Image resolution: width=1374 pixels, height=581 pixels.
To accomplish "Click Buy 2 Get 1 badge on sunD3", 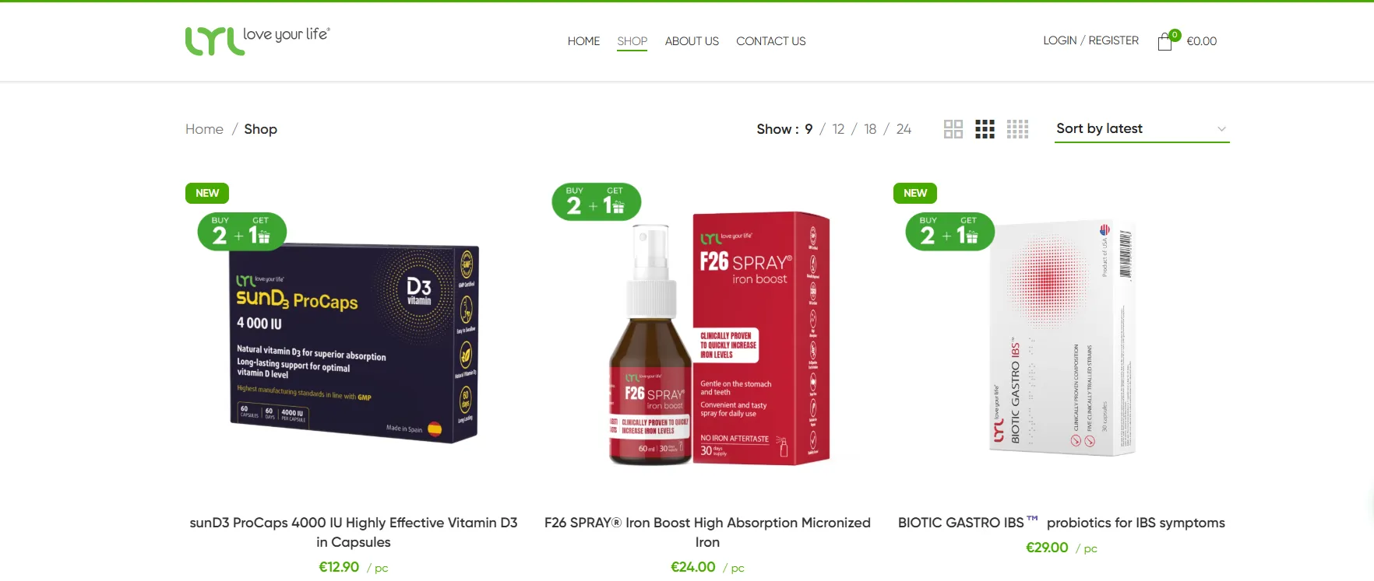I will [242, 232].
